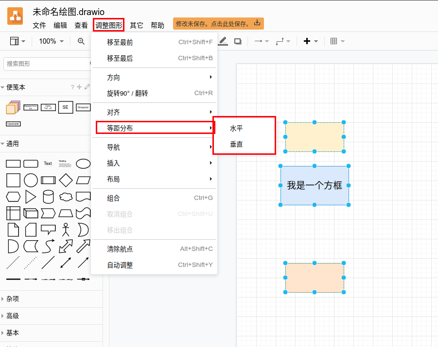Click the scratchpad edit pencil icon
Screen dimensions: 438x347
[87, 87]
